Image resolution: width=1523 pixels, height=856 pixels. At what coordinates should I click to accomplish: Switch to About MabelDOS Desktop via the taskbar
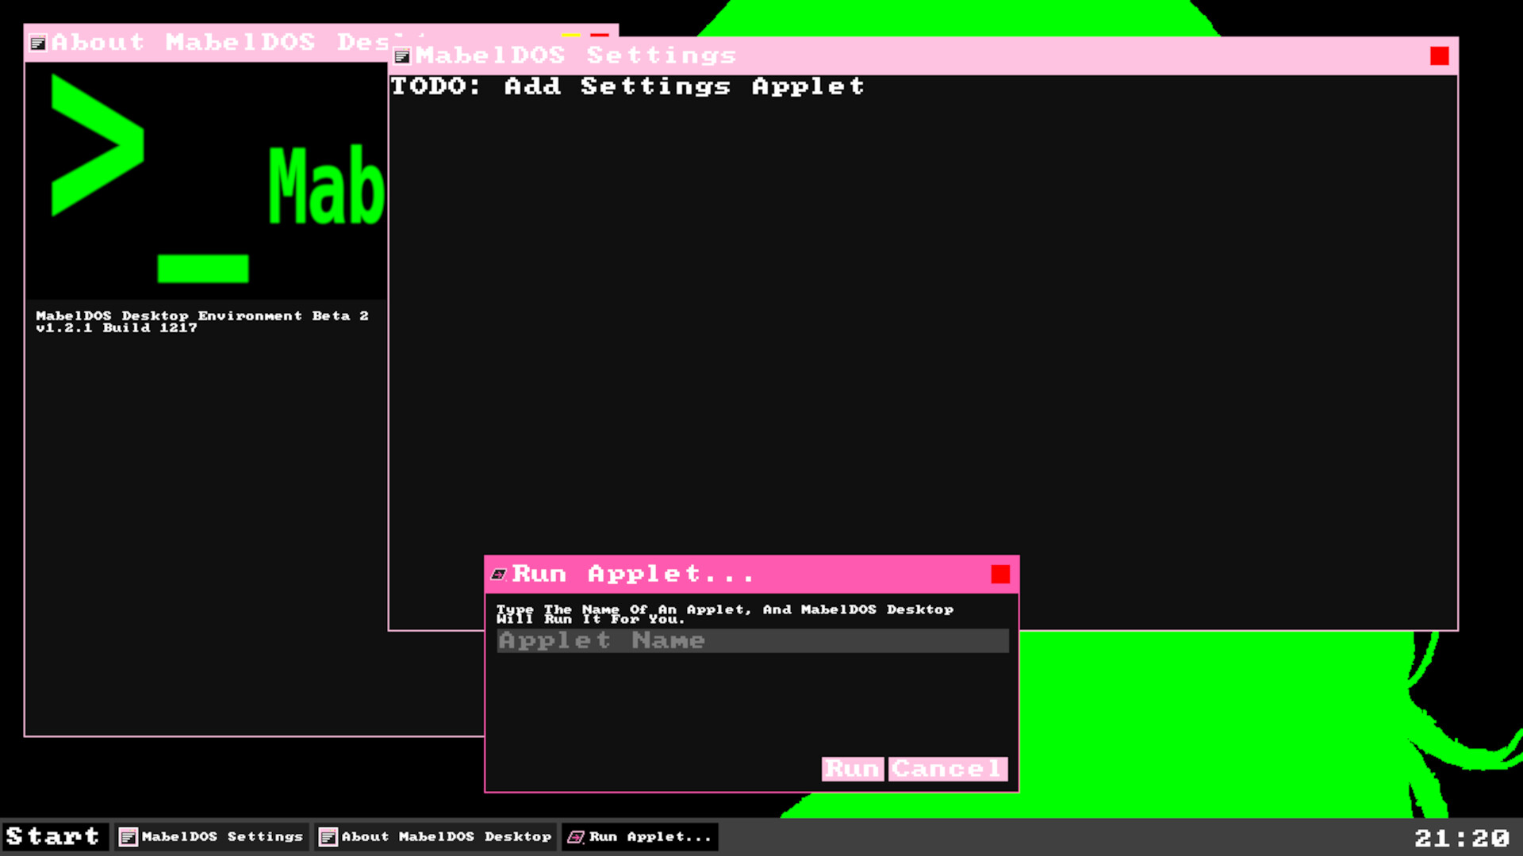click(436, 837)
